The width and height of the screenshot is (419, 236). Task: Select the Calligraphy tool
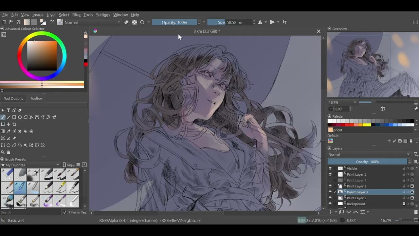tap(20, 110)
